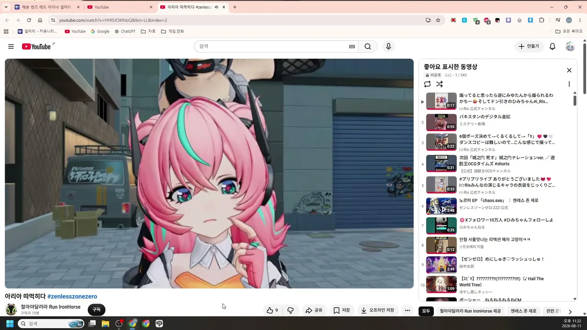Toggle playlist loop

click(x=427, y=84)
